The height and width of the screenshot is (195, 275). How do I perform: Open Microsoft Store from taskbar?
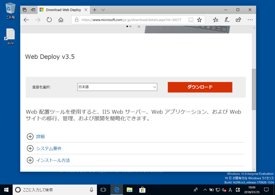pyautogui.click(x=142, y=190)
